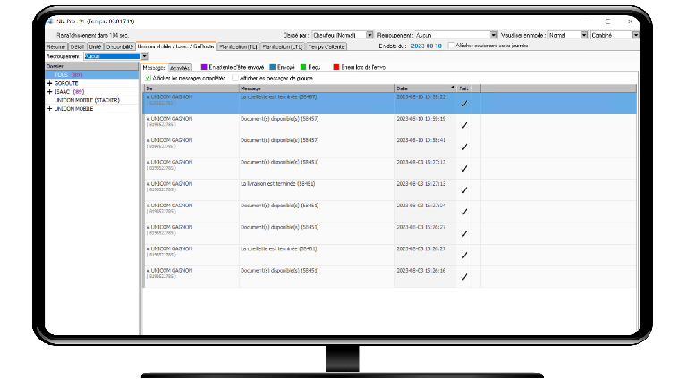Click the 'Message' column header
Screen dimensions: 687x386
tap(317, 88)
